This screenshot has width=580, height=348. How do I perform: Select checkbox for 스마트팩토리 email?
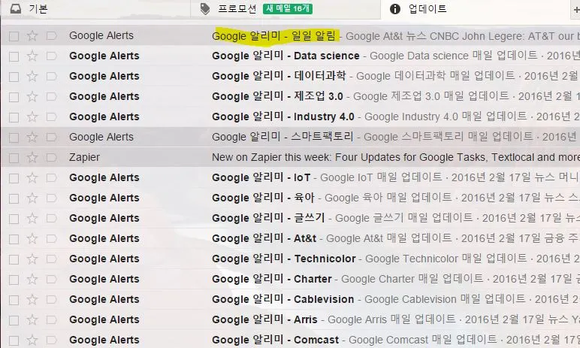14,138
